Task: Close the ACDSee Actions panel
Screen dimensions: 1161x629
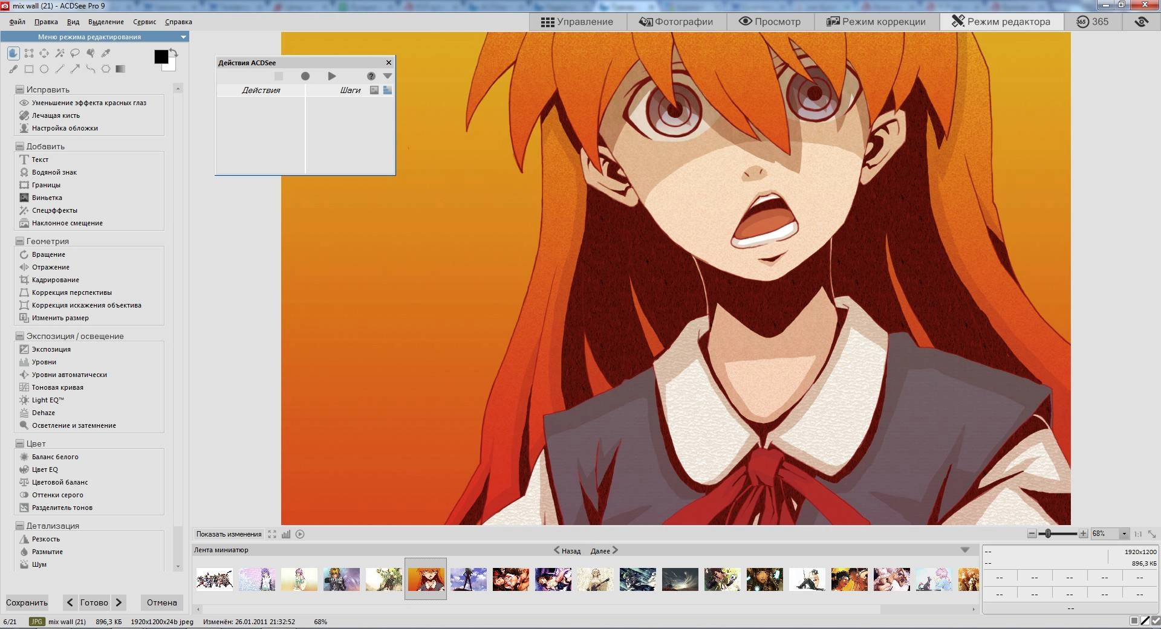Action: pos(389,62)
